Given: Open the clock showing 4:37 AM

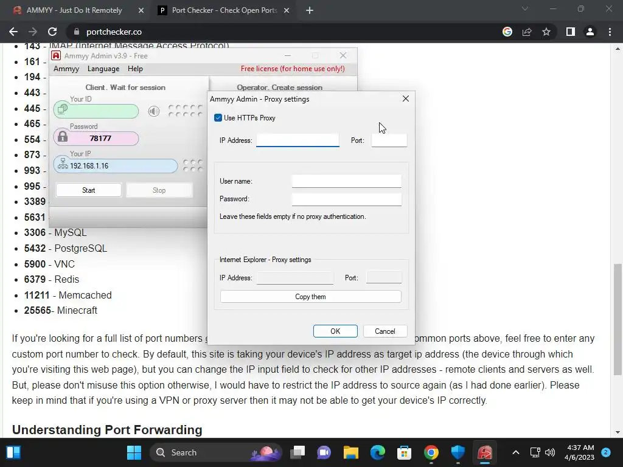Looking at the screenshot, I should 579,452.
